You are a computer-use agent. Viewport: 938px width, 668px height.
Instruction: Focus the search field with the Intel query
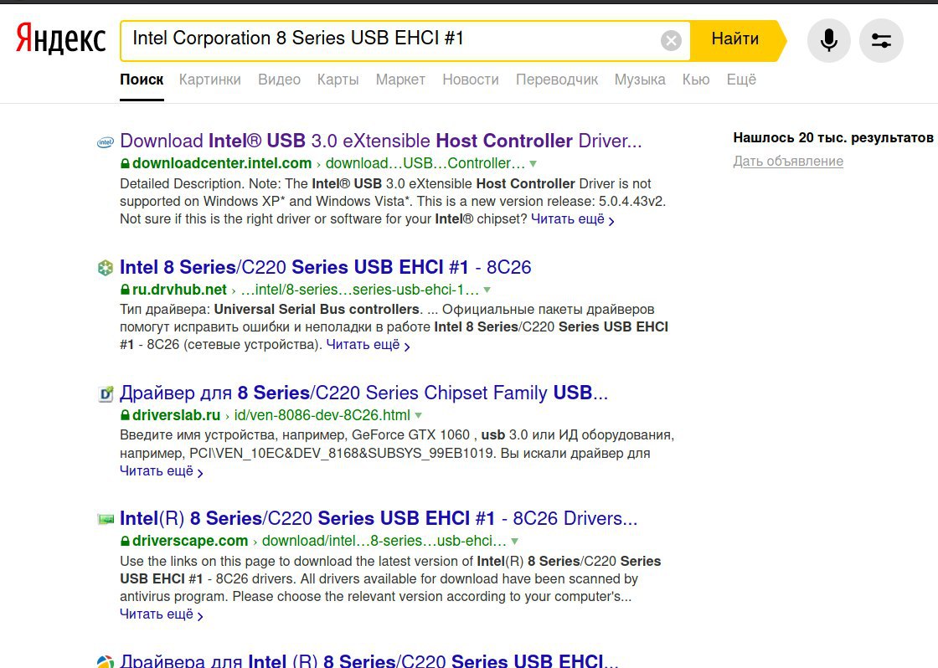pos(392,41)
